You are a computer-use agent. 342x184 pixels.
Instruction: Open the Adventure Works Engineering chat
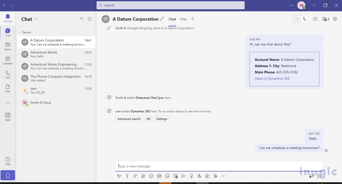coord(56,66)
